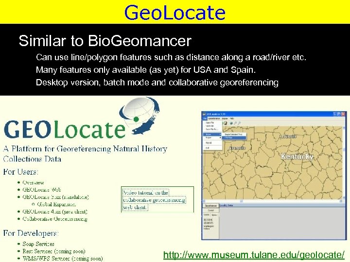Click the globe icon in GEOLocate toolbar
The image size is (350, 262).
pyautogui.click(x=231, y=123)
